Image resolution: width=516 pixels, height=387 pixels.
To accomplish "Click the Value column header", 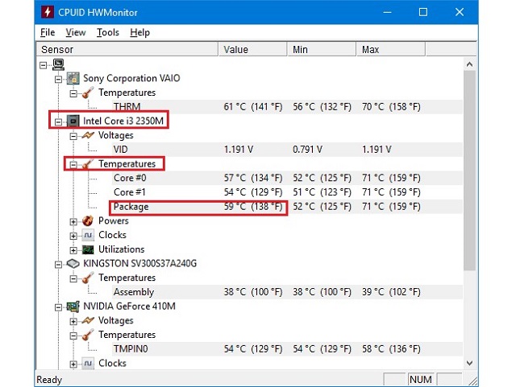I will (x=252, y=50).
